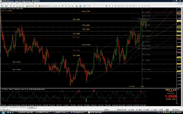This screenshot has height=114, width=183.
Task: Switch to the EURUSD,M1 chart tab
Action: [x=5, y=107]
